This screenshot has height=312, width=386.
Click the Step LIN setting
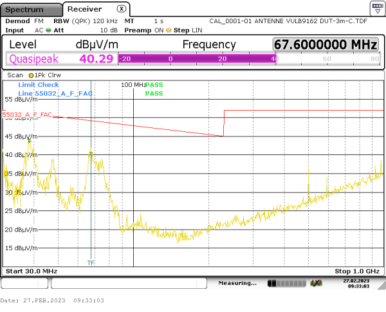(x=188, y=30)
